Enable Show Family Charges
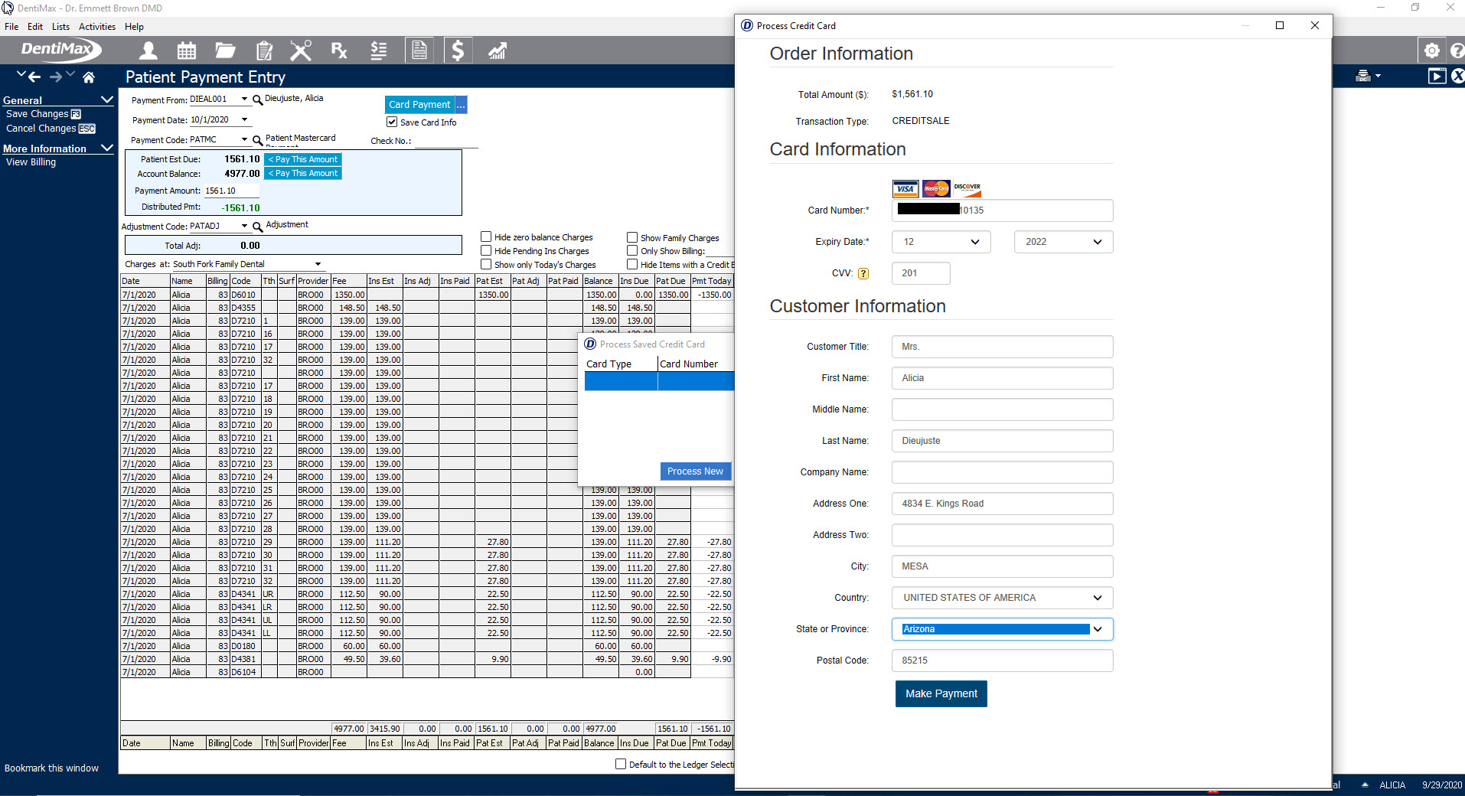Screen dimensions: 1465x796 [633, 237]
